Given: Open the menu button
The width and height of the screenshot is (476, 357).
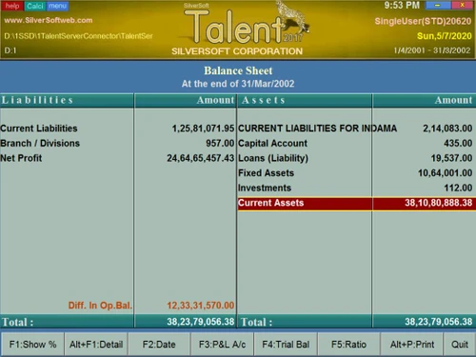Looking at the screenshot, I should [x=57, y=6].
